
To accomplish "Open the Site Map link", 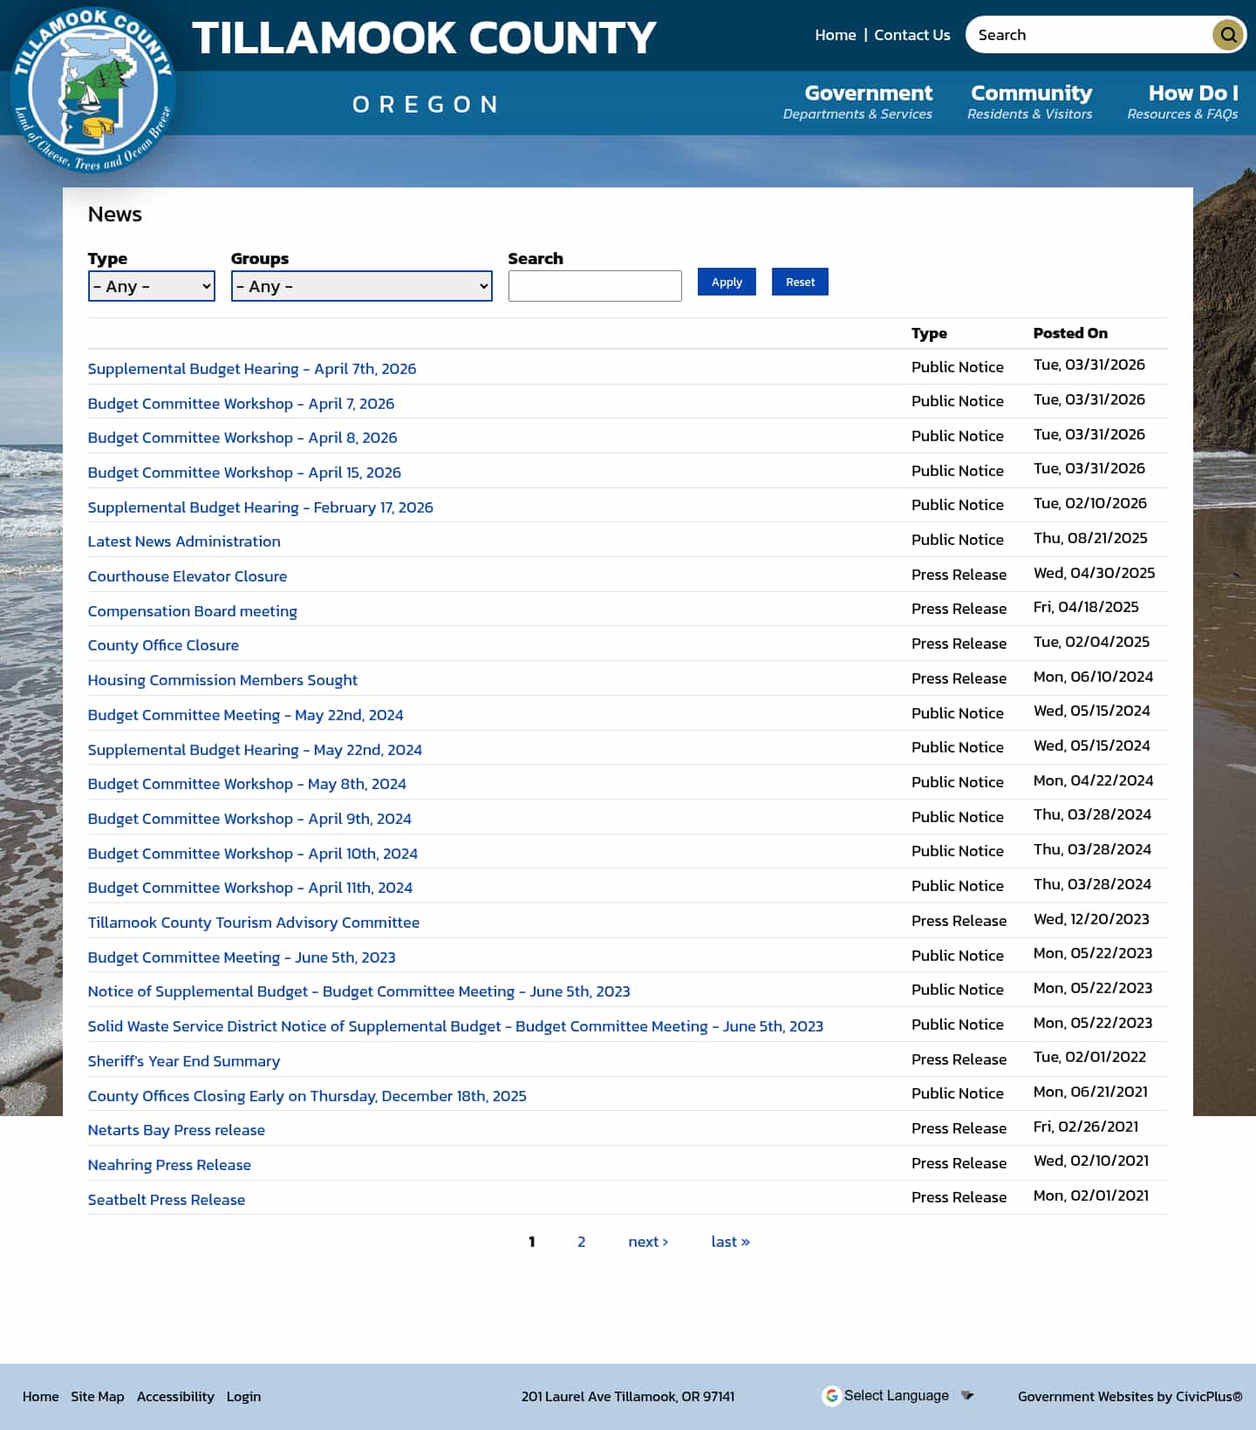I will point(98,1396).
